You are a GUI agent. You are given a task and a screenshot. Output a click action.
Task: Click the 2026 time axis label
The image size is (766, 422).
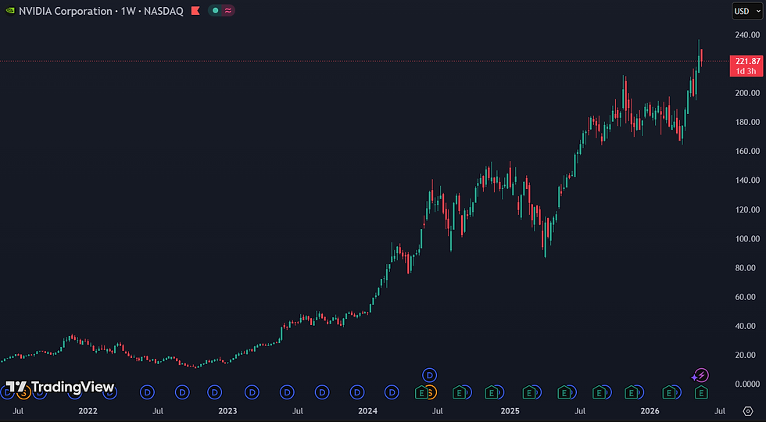click(650, 411)
